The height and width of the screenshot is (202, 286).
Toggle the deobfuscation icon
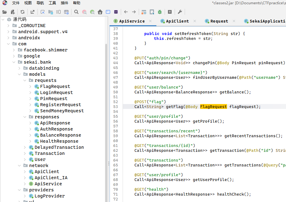[x=144, y=12]
